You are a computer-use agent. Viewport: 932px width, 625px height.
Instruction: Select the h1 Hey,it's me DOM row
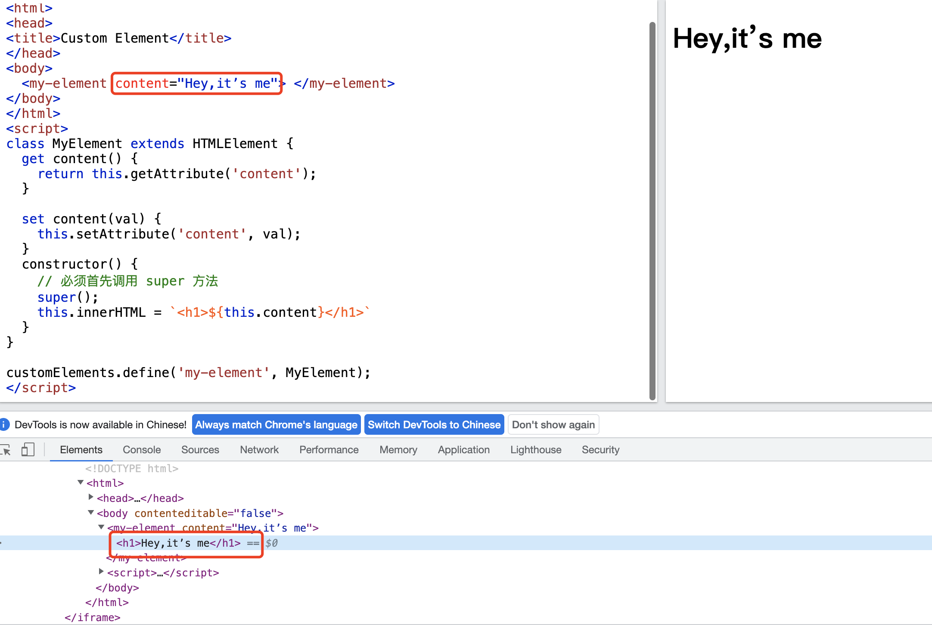466,543
